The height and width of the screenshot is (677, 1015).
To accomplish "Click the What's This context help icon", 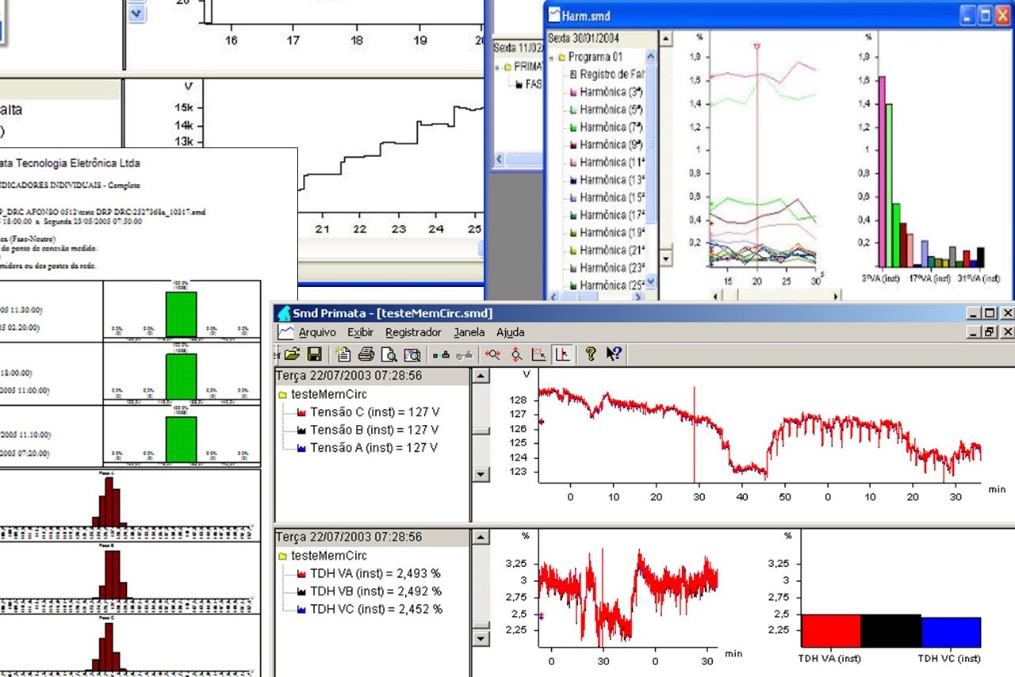I will tap(613, 354).
